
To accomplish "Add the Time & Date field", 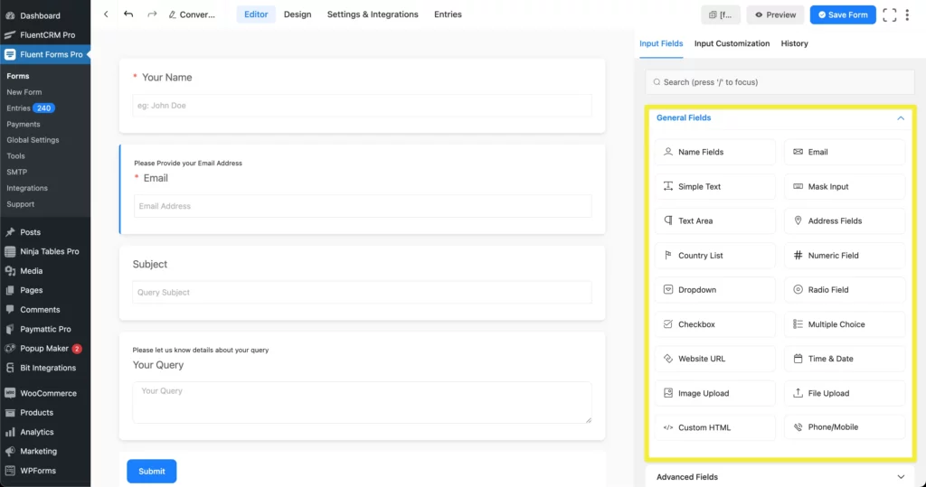I will coord(845,359).
